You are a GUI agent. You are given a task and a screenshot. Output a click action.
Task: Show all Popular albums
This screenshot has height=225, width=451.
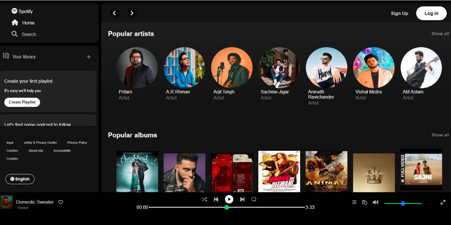[440, 135]
